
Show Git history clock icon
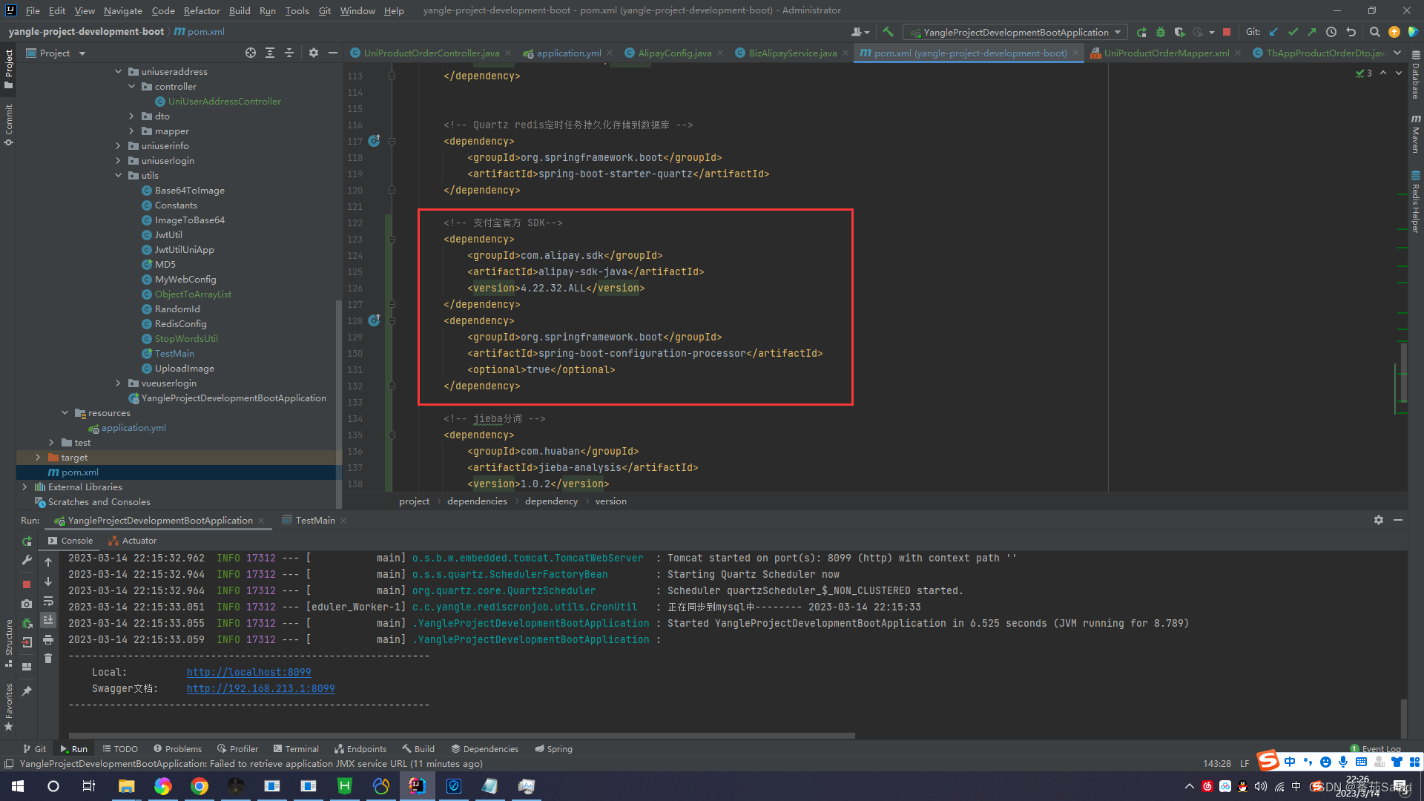pos(1331,32)
